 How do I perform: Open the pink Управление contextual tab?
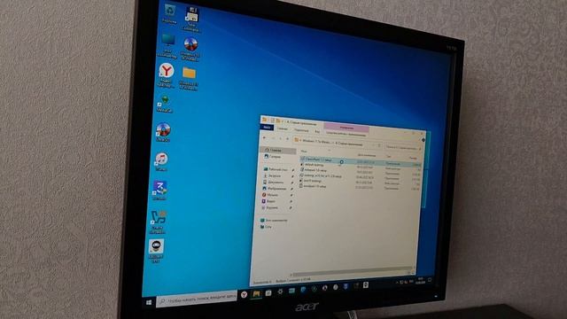coord(346,128)
